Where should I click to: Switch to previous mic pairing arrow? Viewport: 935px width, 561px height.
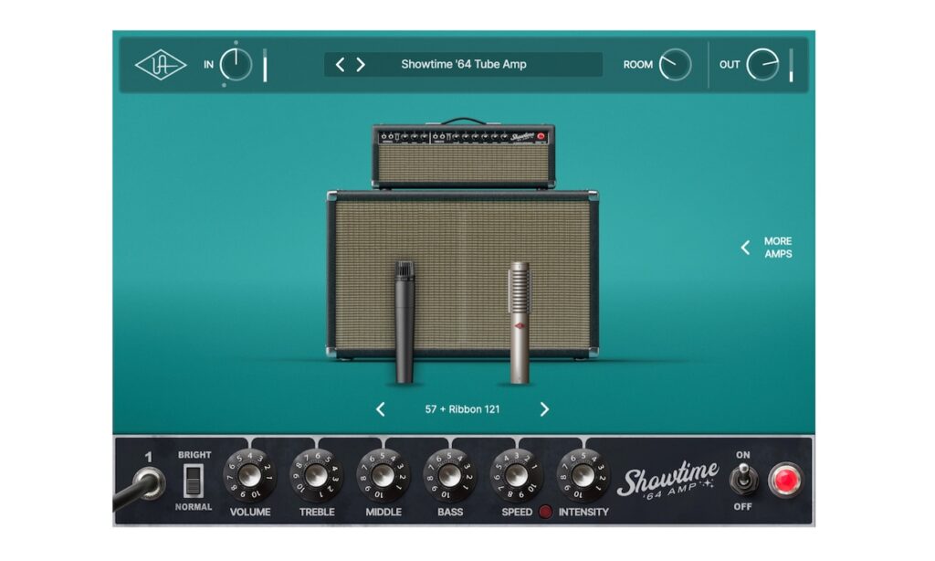point(381,409)
